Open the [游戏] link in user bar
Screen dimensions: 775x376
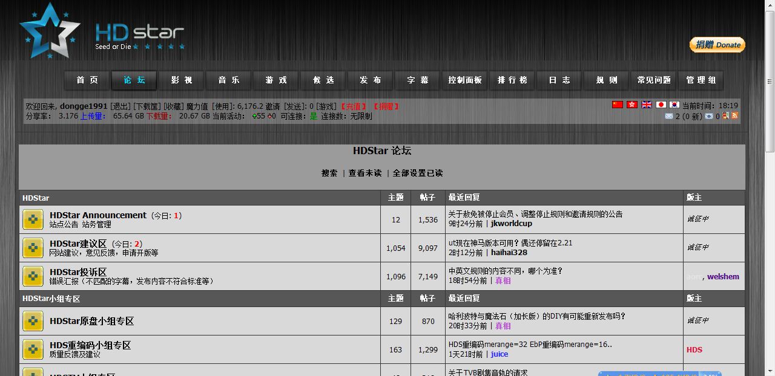click(x=326, y=106)
